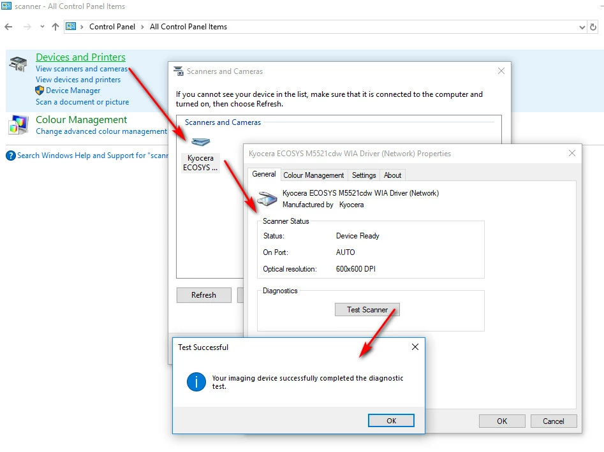Expand chevron before Control Panel breadcrumb
The width and height of the screenshot is (604, 452).
click(82, 27)
